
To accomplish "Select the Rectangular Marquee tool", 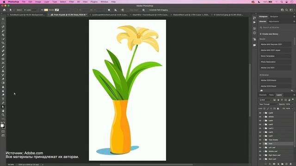I will pyautogui.click(x=3, y=23).
